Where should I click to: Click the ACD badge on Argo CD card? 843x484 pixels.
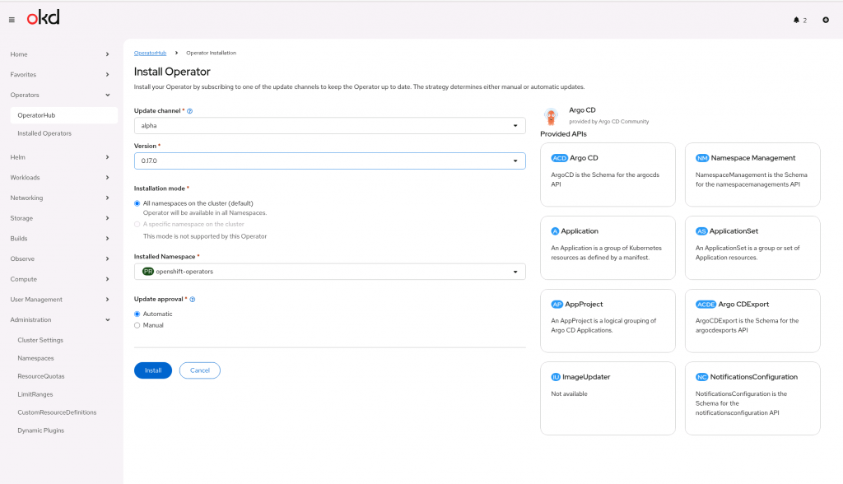pos(559,158)
